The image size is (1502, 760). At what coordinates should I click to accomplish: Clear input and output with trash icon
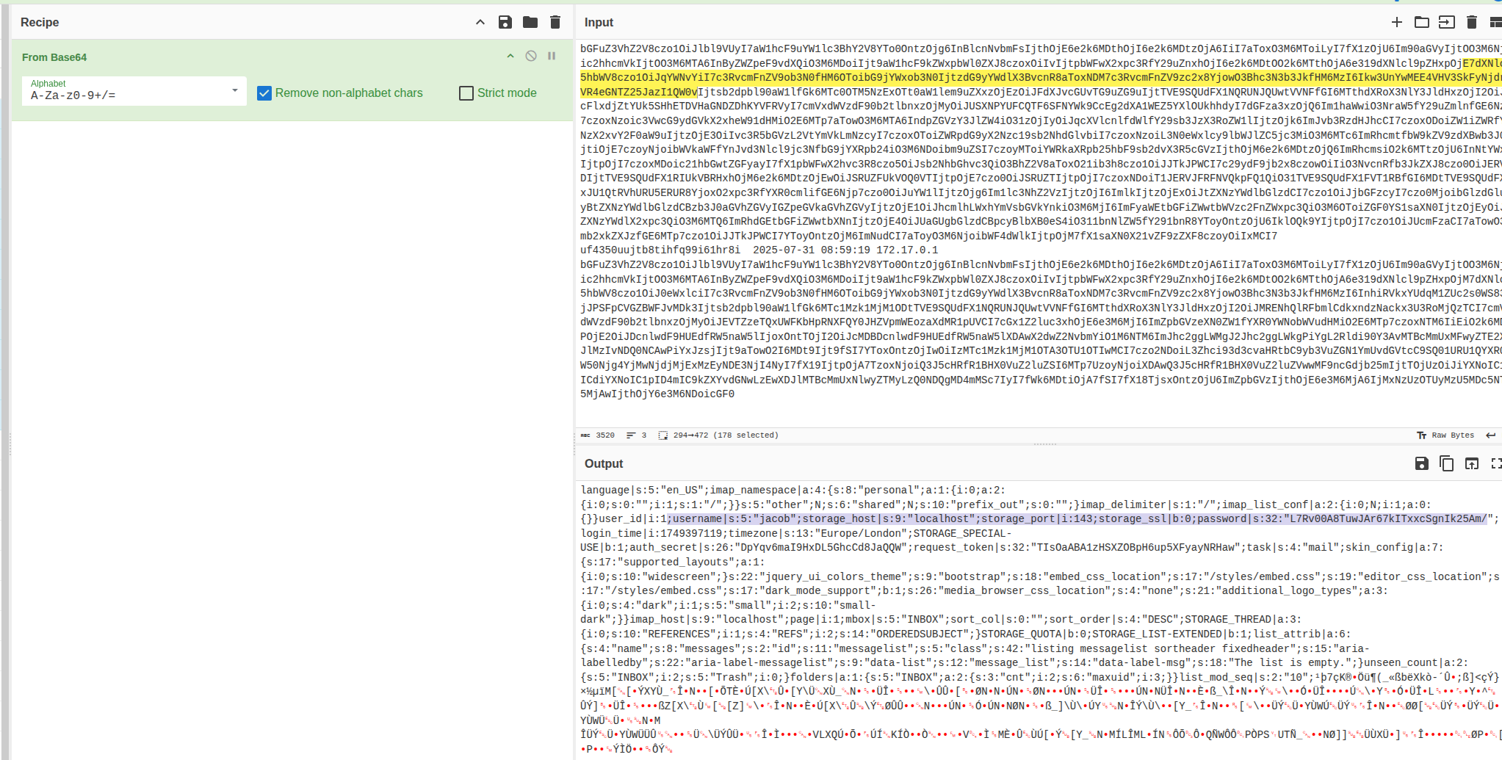pos(1472,22)
